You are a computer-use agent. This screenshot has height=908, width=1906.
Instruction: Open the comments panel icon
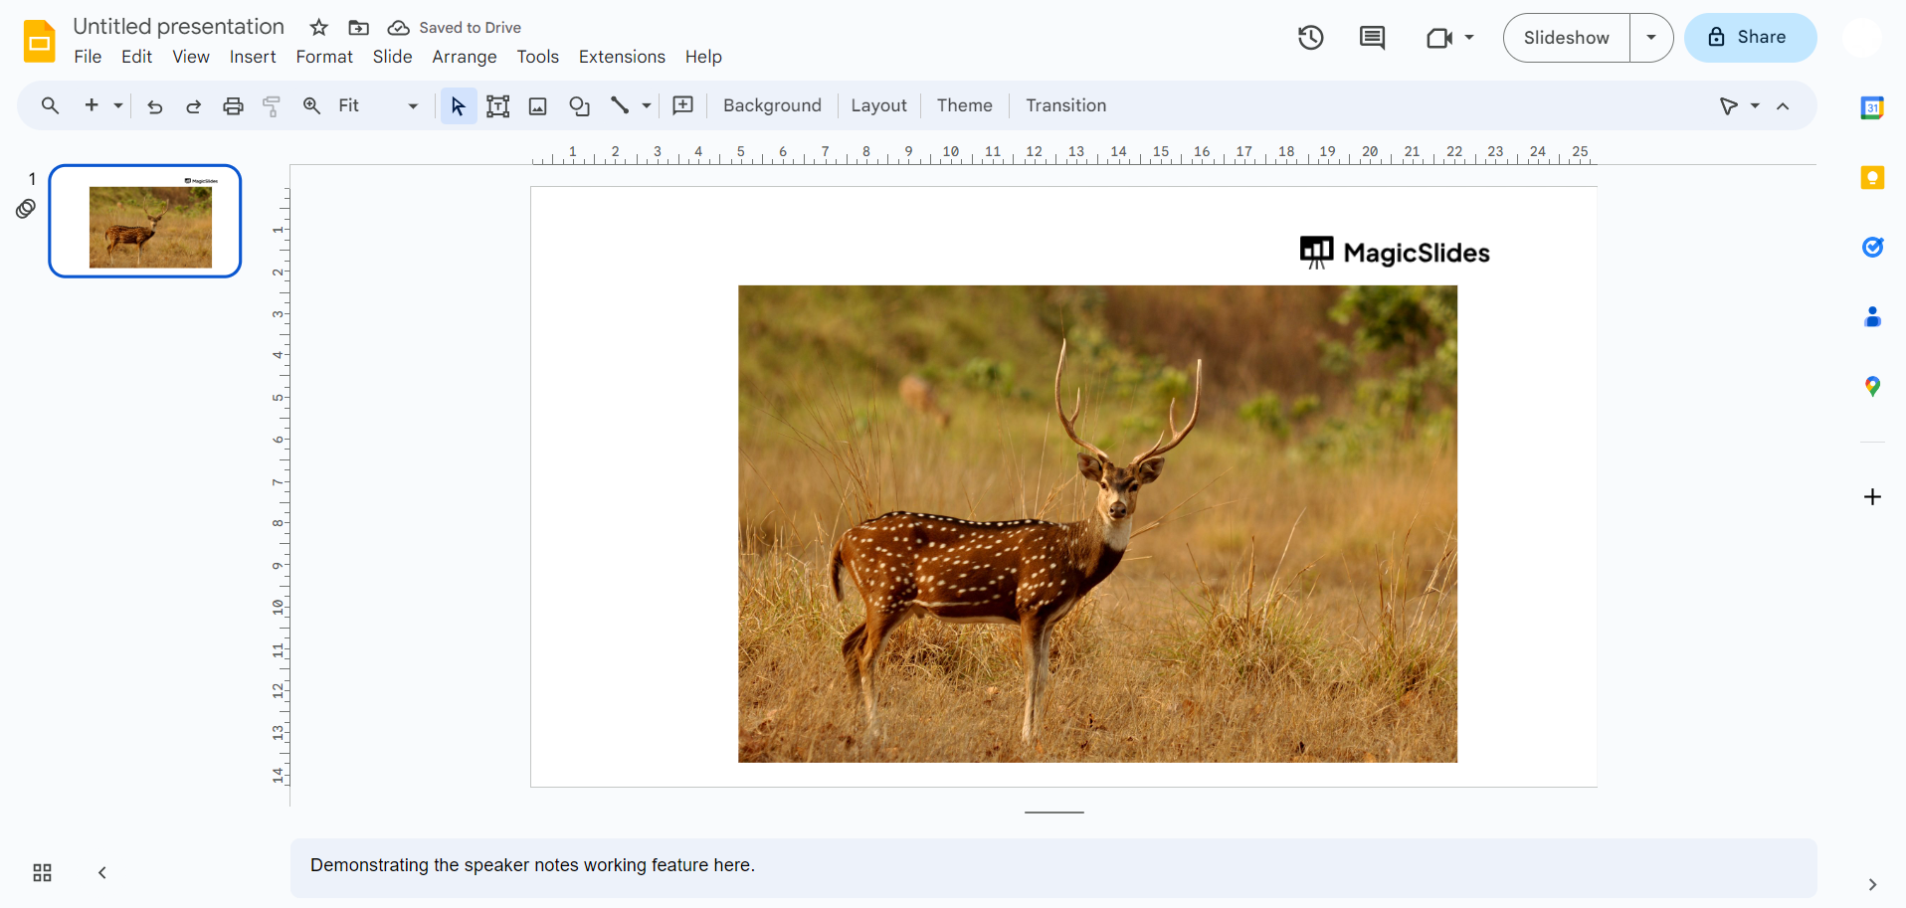[x=1372, y=38]
